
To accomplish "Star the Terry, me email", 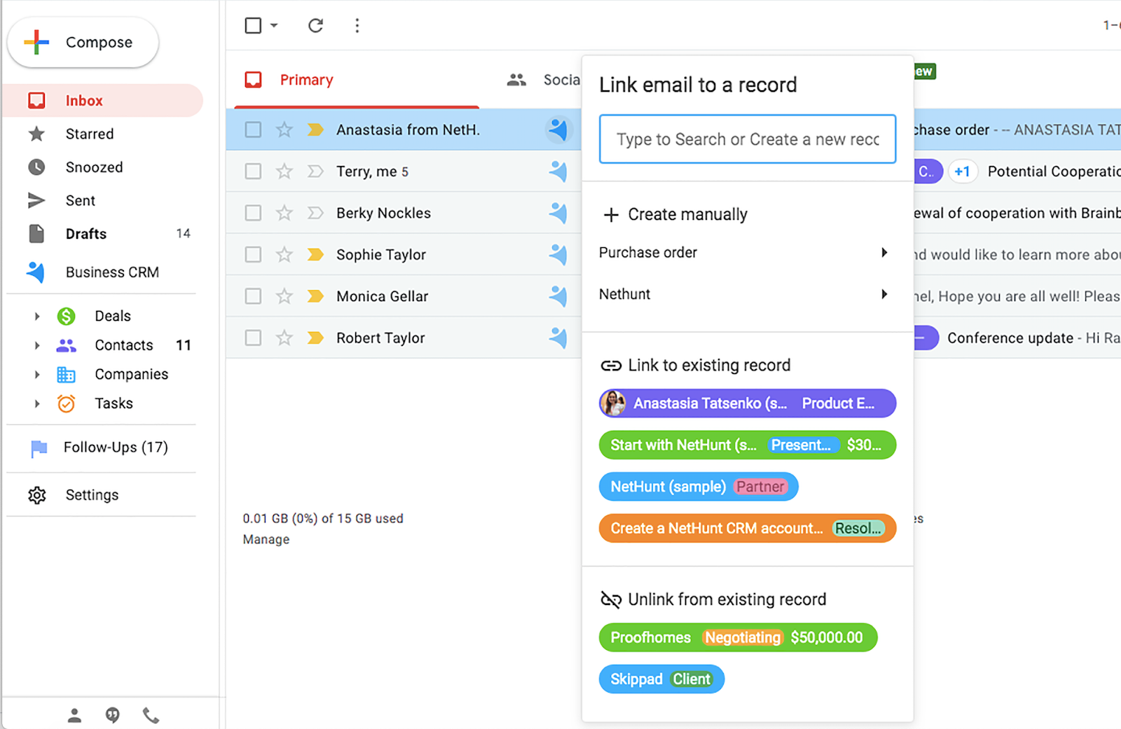I will pos(284,172).
